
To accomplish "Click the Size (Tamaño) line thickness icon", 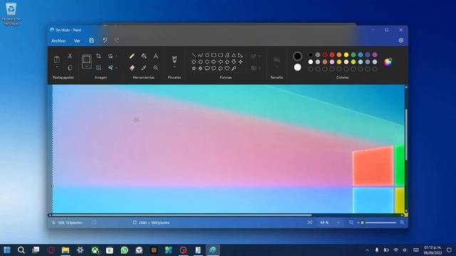I will [x=276, y=60].
